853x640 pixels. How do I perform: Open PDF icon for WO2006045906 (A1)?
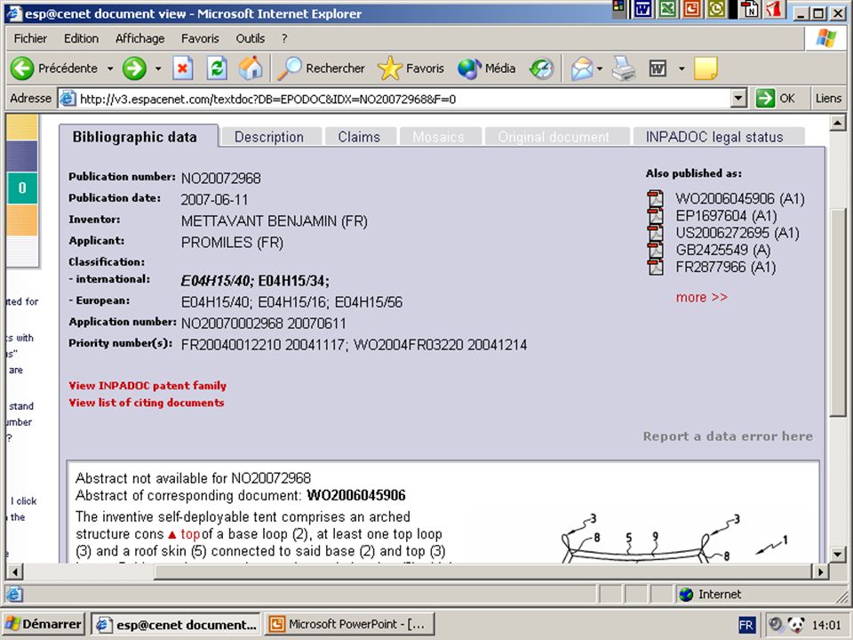656,198
